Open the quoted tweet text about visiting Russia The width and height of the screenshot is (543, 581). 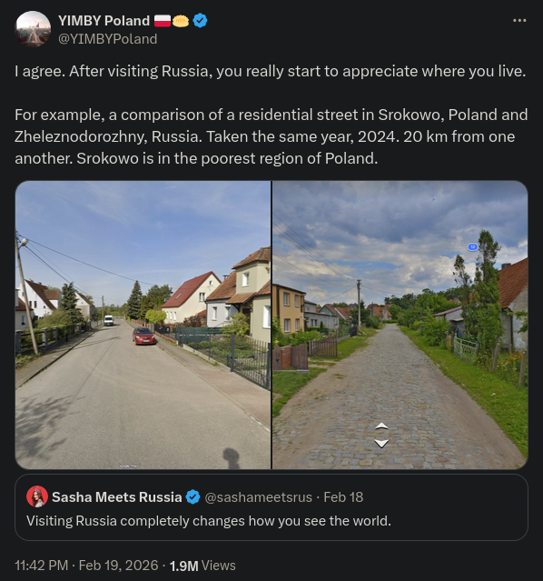coord(209,521)
